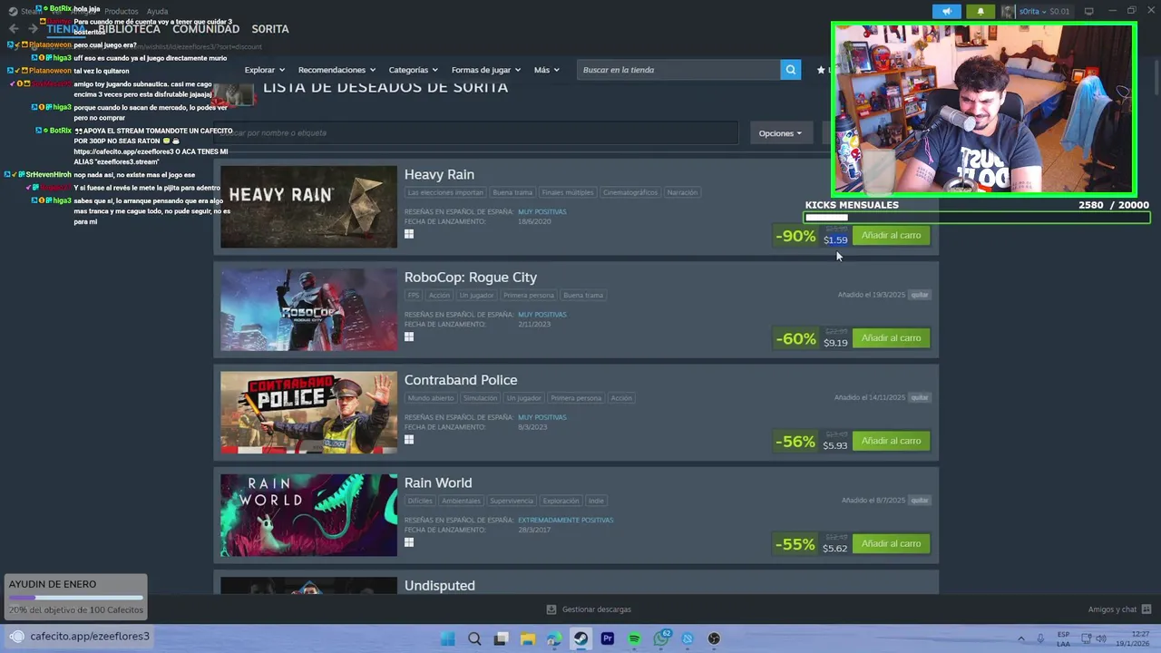Click the Kicks Mensuales progress bar
This screenshot has width=1161, height=653.
[x=977, y=218]
